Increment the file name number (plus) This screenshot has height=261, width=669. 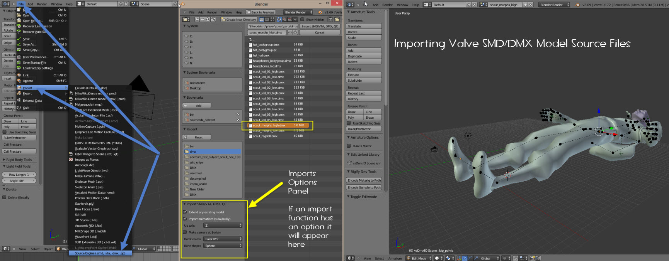click(295, 32)
